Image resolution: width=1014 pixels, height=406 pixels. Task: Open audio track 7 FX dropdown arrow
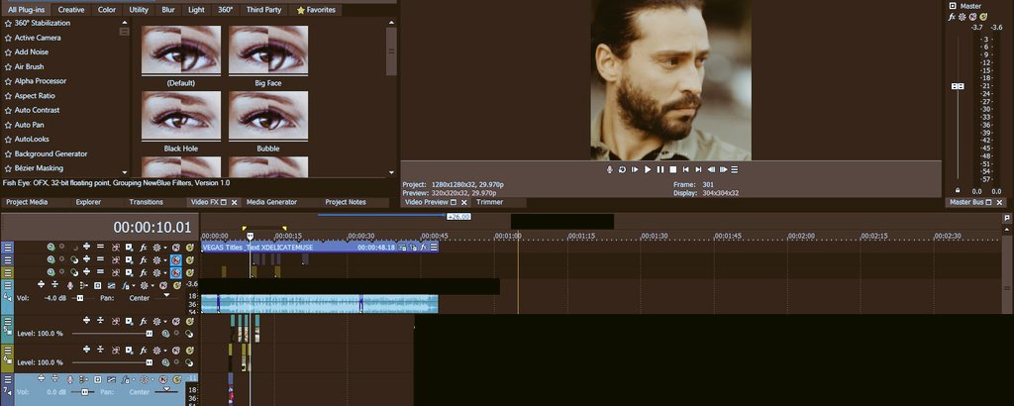[134, 379]
